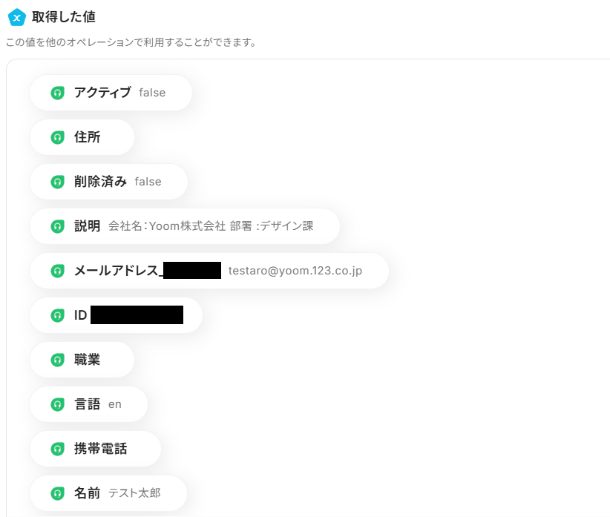Click the blue Yoom icon beside 取得した値
Screen dimensions: 610x517
(x=16, y=17)
